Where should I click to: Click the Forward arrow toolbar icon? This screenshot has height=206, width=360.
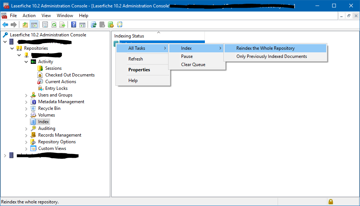13,24
